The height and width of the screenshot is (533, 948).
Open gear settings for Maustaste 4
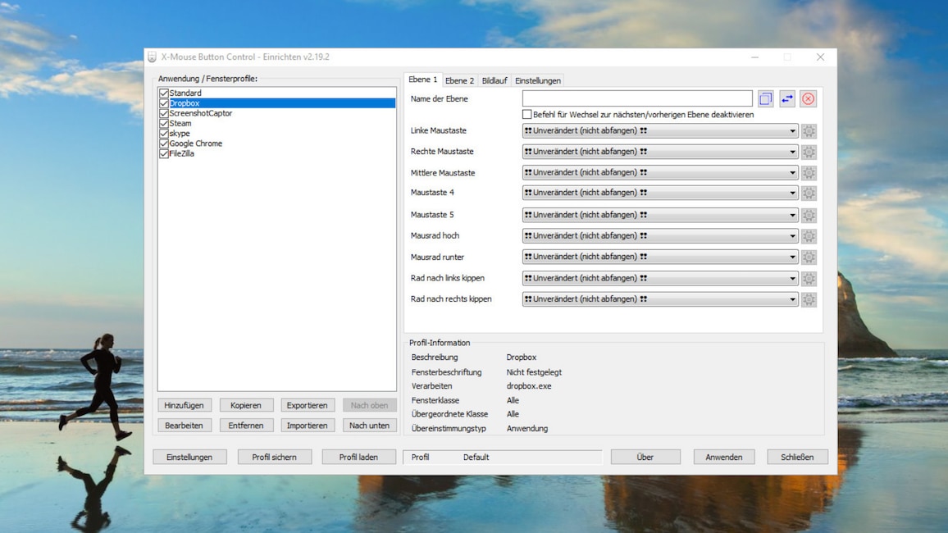coord(809,193)
